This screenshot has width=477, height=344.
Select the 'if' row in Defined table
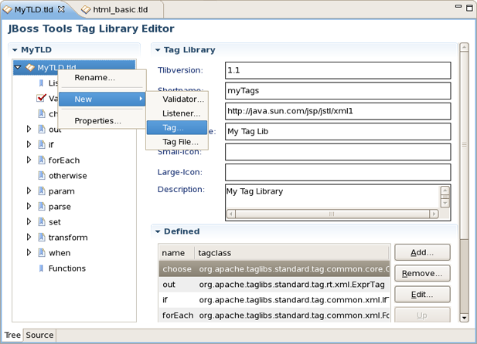tap(274, 300)
